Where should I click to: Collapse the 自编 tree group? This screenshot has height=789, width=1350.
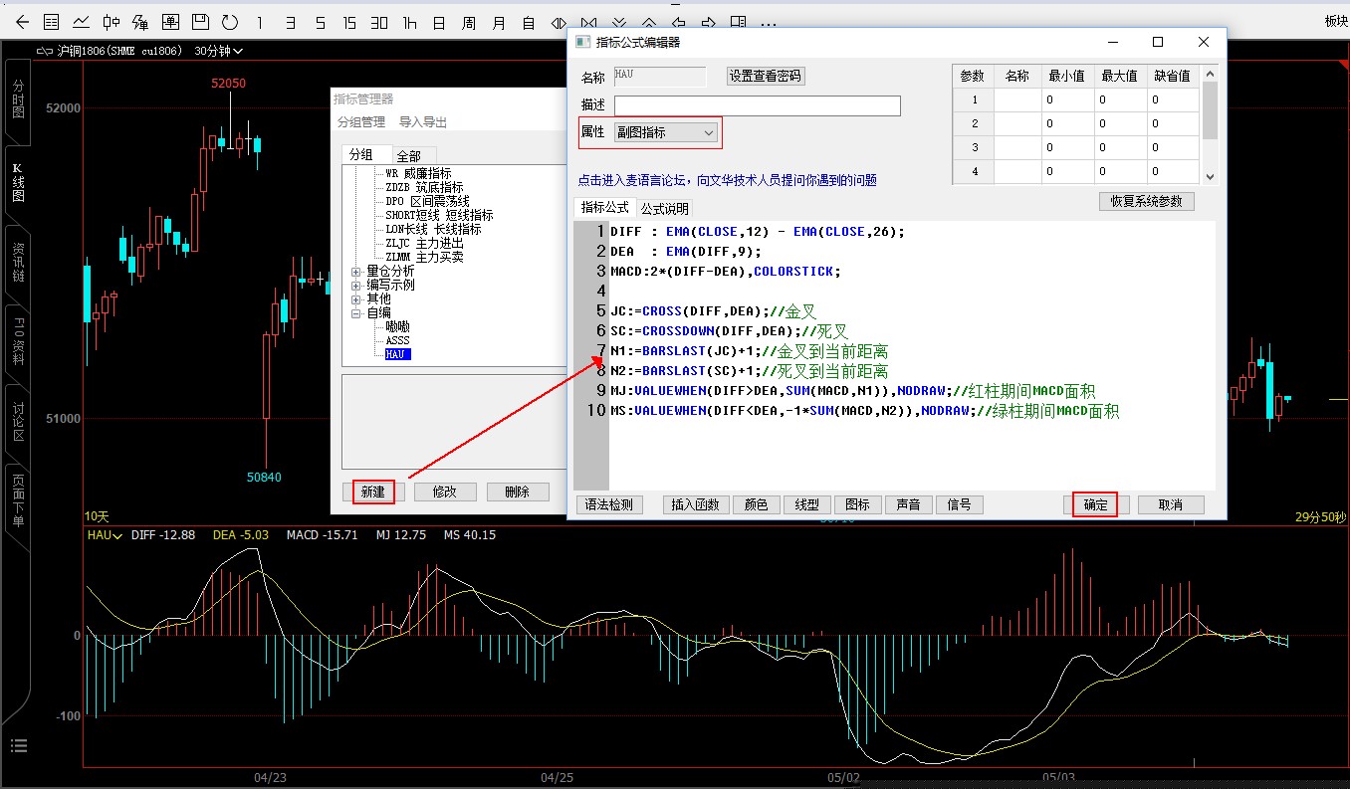click(x=357, y=313)
